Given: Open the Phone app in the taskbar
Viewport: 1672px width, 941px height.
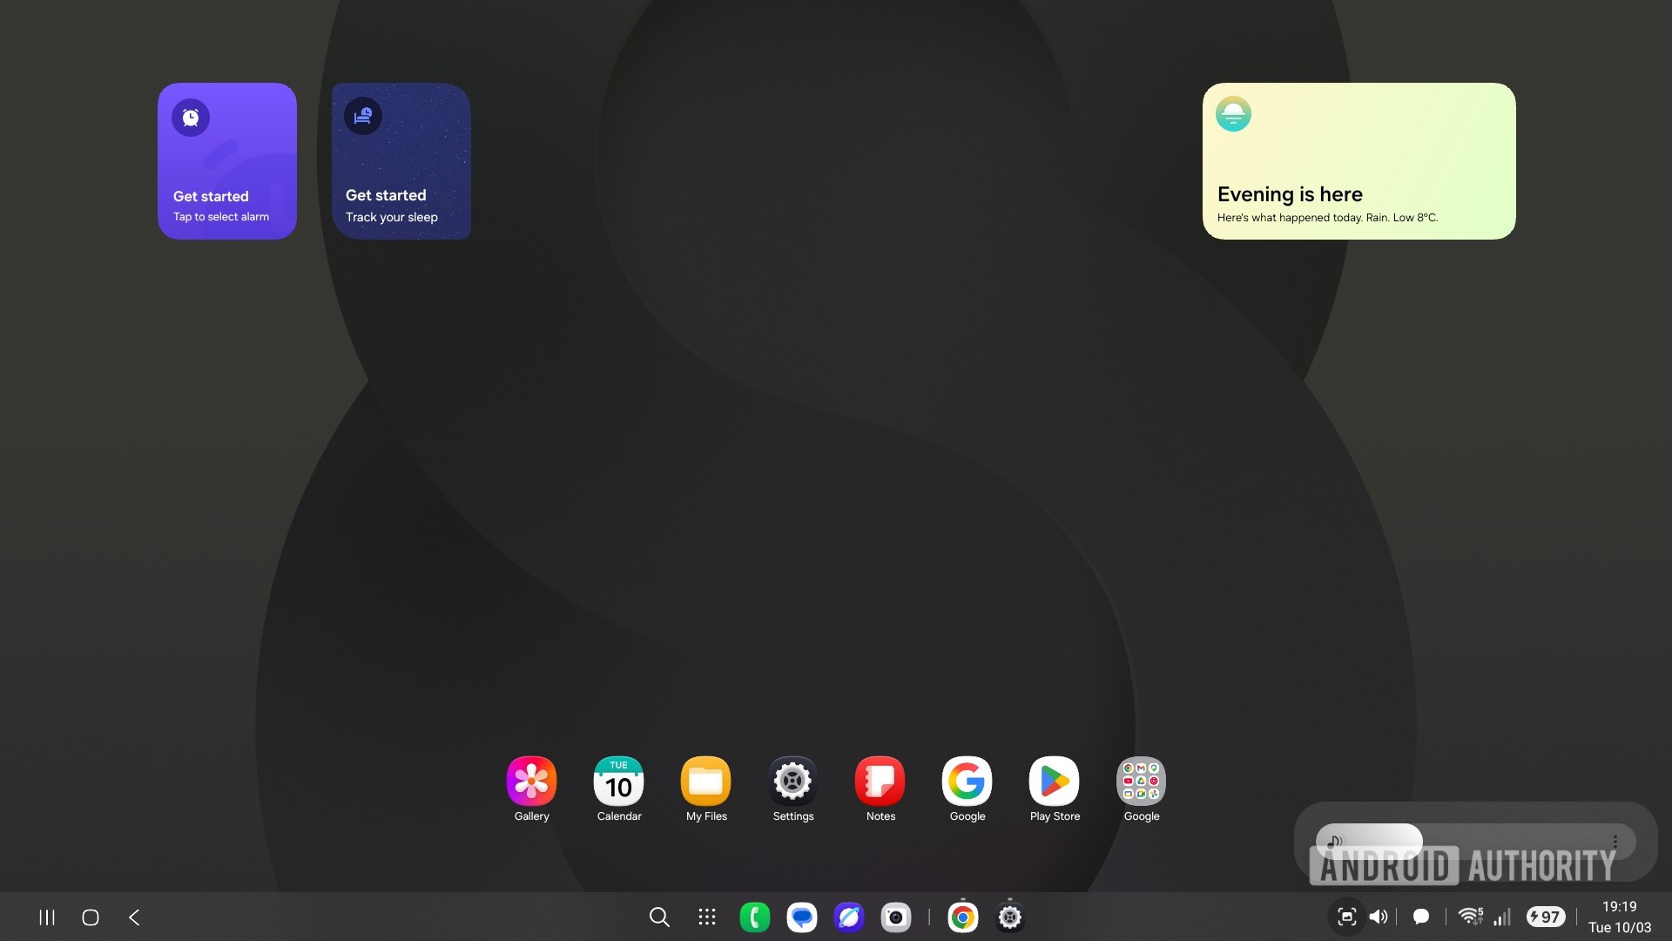Looking at the screenshot, I should click(x=754, y=917).
